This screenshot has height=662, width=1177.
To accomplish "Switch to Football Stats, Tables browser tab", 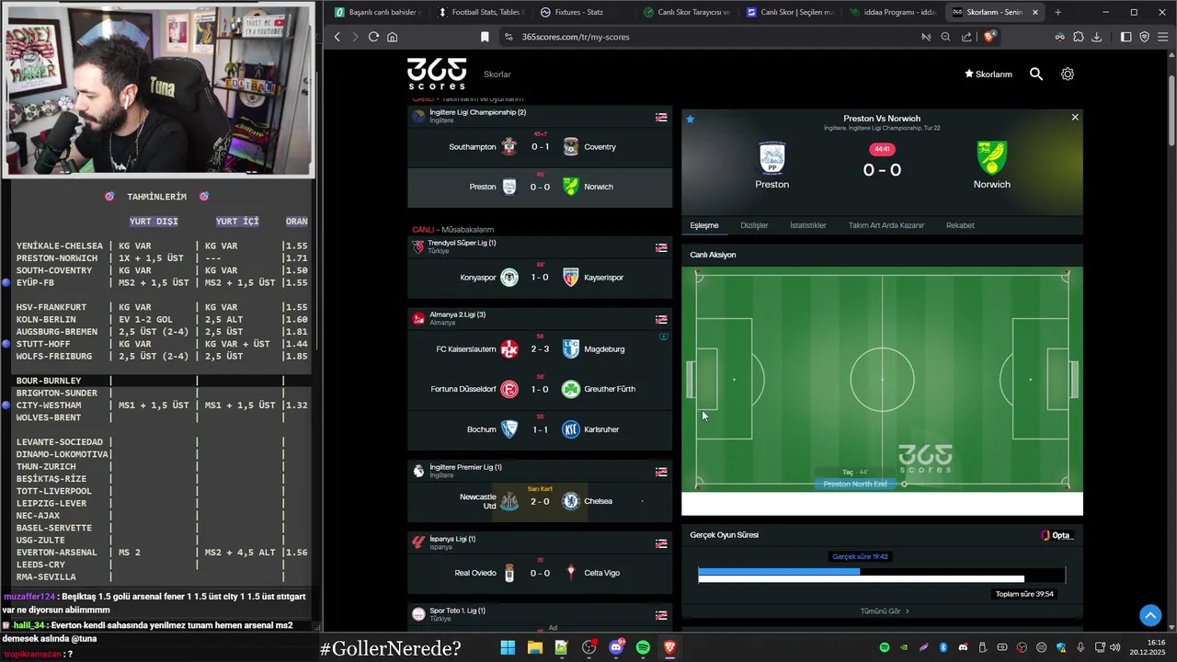I will pyautogui.click(x=481, y=12).
